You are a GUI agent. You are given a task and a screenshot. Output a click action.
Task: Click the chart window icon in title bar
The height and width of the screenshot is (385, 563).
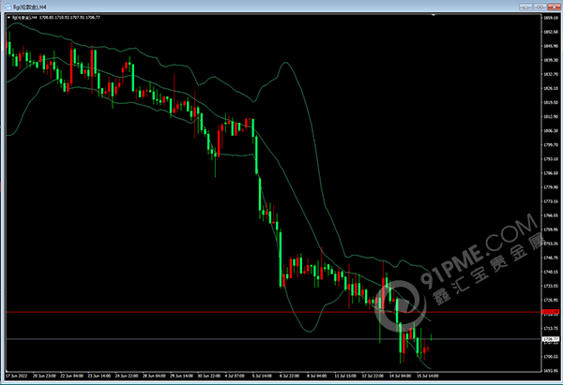[x=8, y=7]
